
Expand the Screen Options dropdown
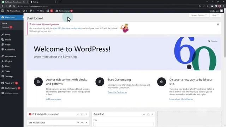pos(199,15)
